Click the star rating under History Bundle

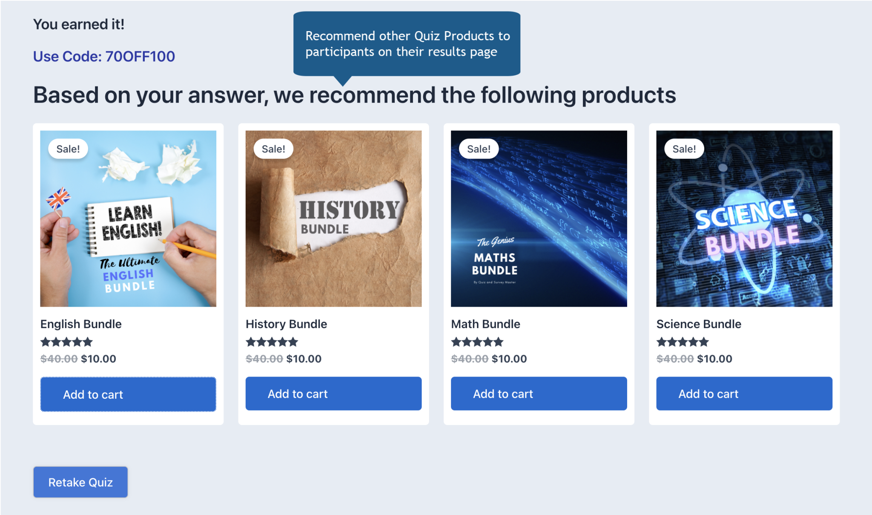[271, 342]
